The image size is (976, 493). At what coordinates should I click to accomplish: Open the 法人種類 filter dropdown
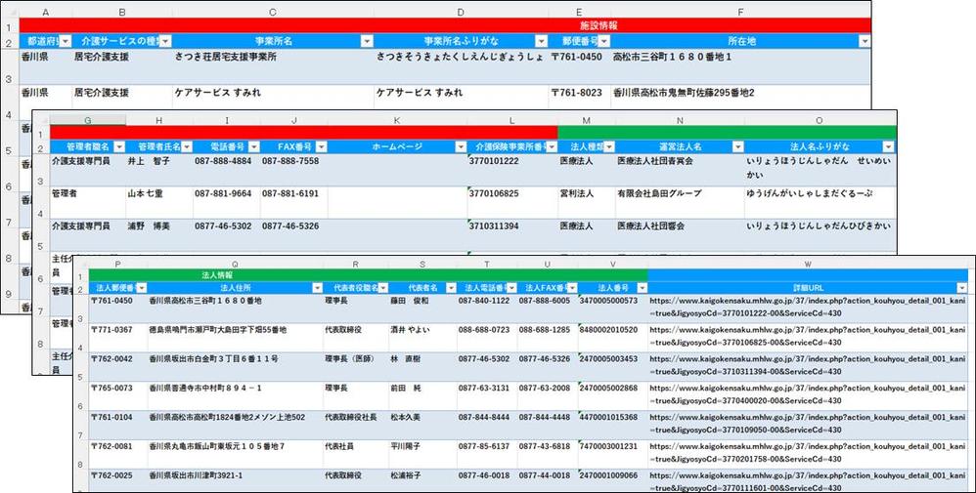pyautogui.click(x=608, y=146)
